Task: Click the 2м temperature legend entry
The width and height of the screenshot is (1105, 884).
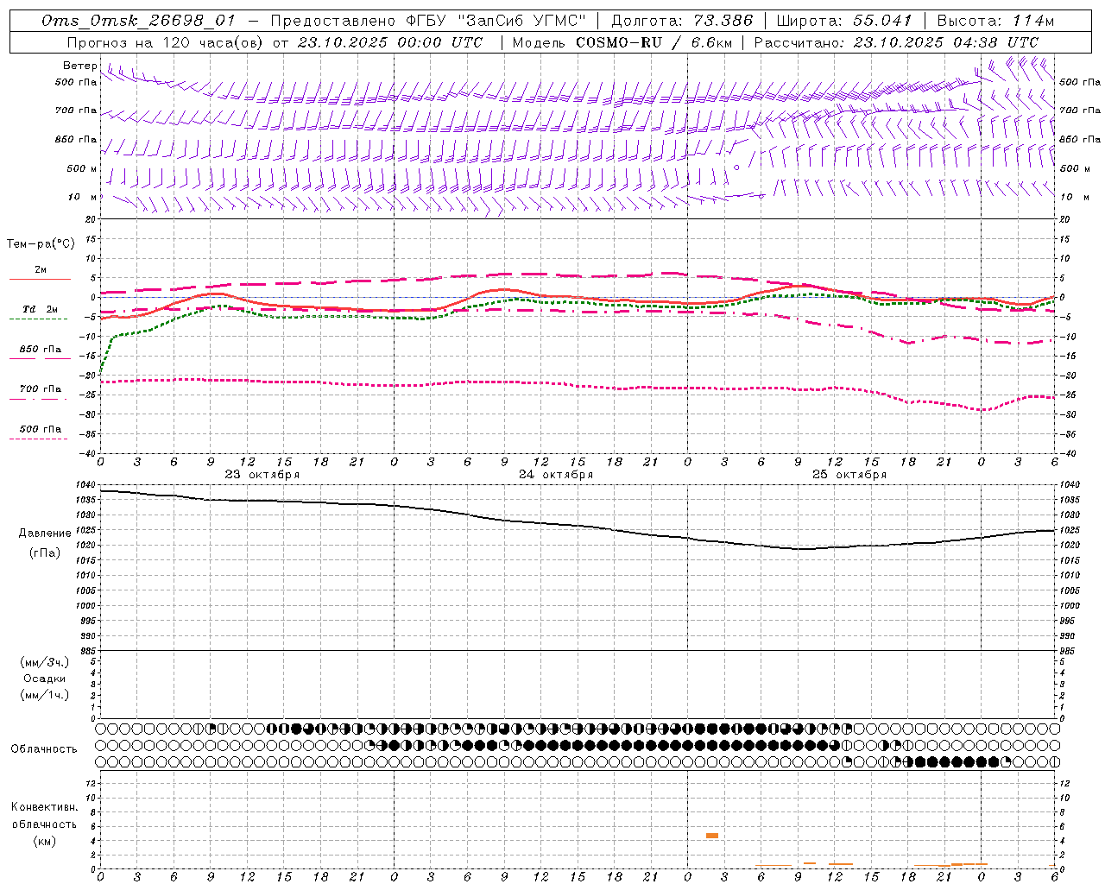Action: click(x=41, y=269)
